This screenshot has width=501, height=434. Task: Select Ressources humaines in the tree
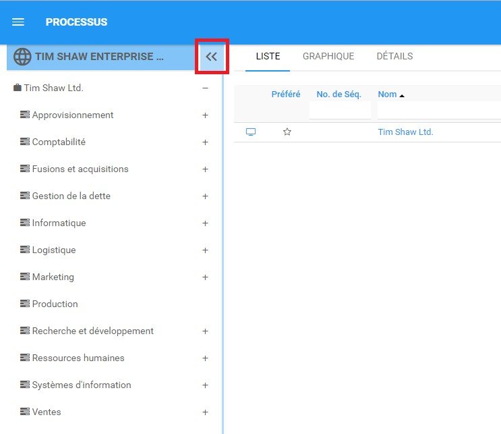pos(78,358)
